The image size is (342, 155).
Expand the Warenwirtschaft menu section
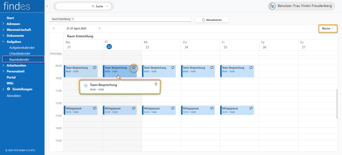point(3,30)
